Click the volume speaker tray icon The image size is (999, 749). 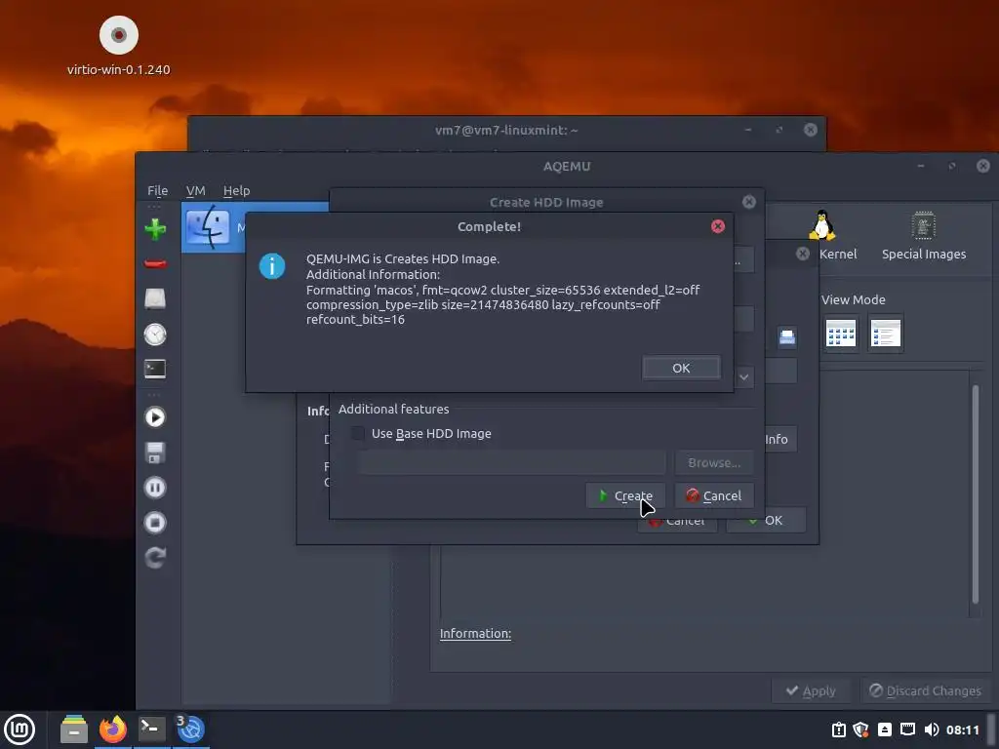pos(931,729)
